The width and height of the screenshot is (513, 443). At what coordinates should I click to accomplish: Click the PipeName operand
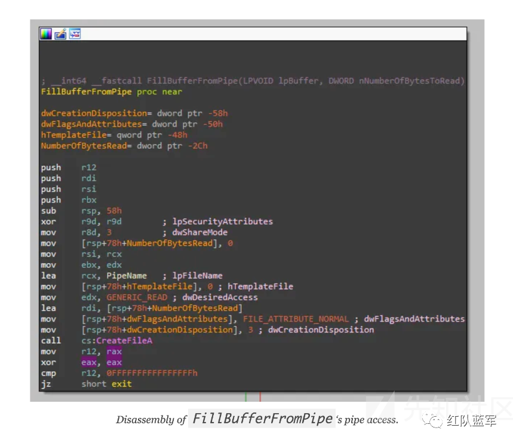(127, 276)
